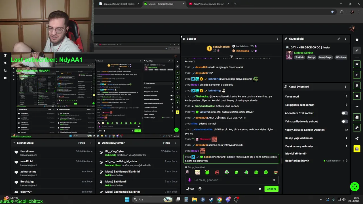363x204 pixels.
Task: Open a new browser tab
Action: pyautogui.click(x=235, y=4)
